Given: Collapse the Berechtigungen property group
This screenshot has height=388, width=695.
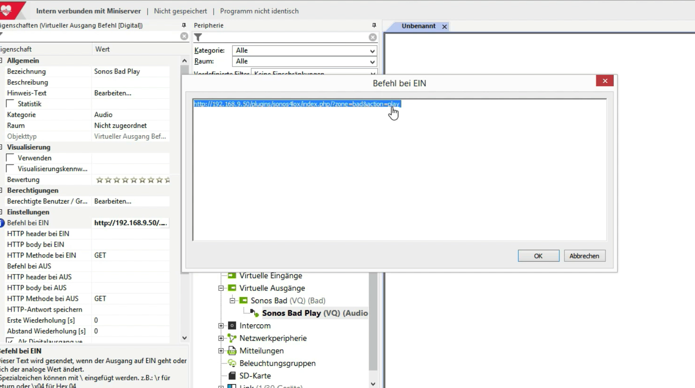Looking at the screenshot, I should click(1, 190).
